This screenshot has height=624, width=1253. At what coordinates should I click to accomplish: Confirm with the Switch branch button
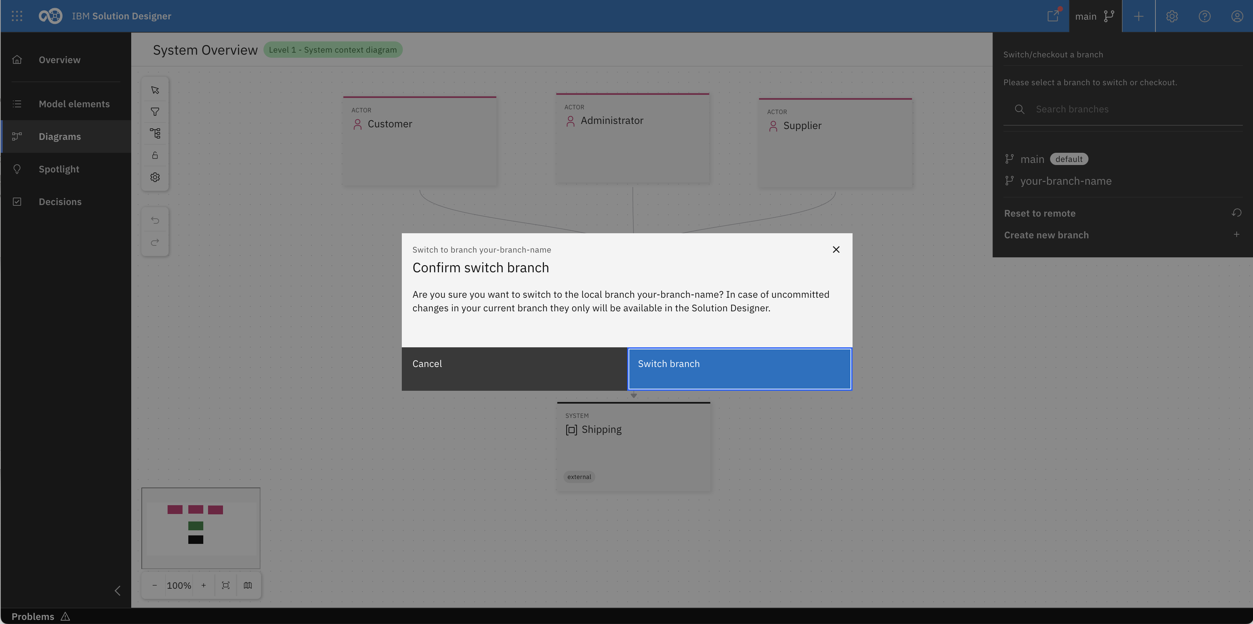pyautogui.click(x=739, y=369)
